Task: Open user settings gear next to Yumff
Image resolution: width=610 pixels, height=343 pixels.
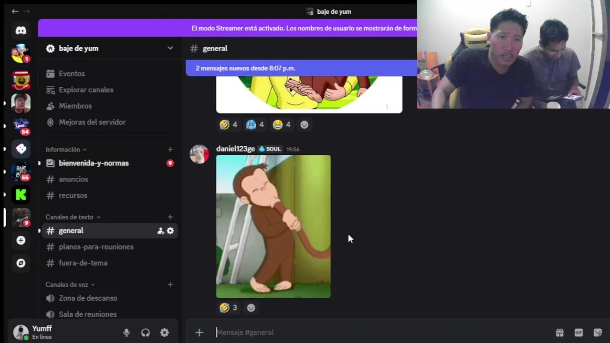Action: pos(165,333)
